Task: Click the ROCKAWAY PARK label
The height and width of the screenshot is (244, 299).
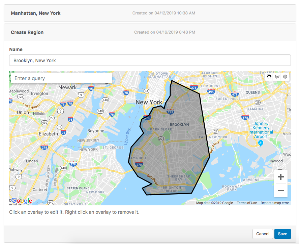Action: [x=232, y=188]
